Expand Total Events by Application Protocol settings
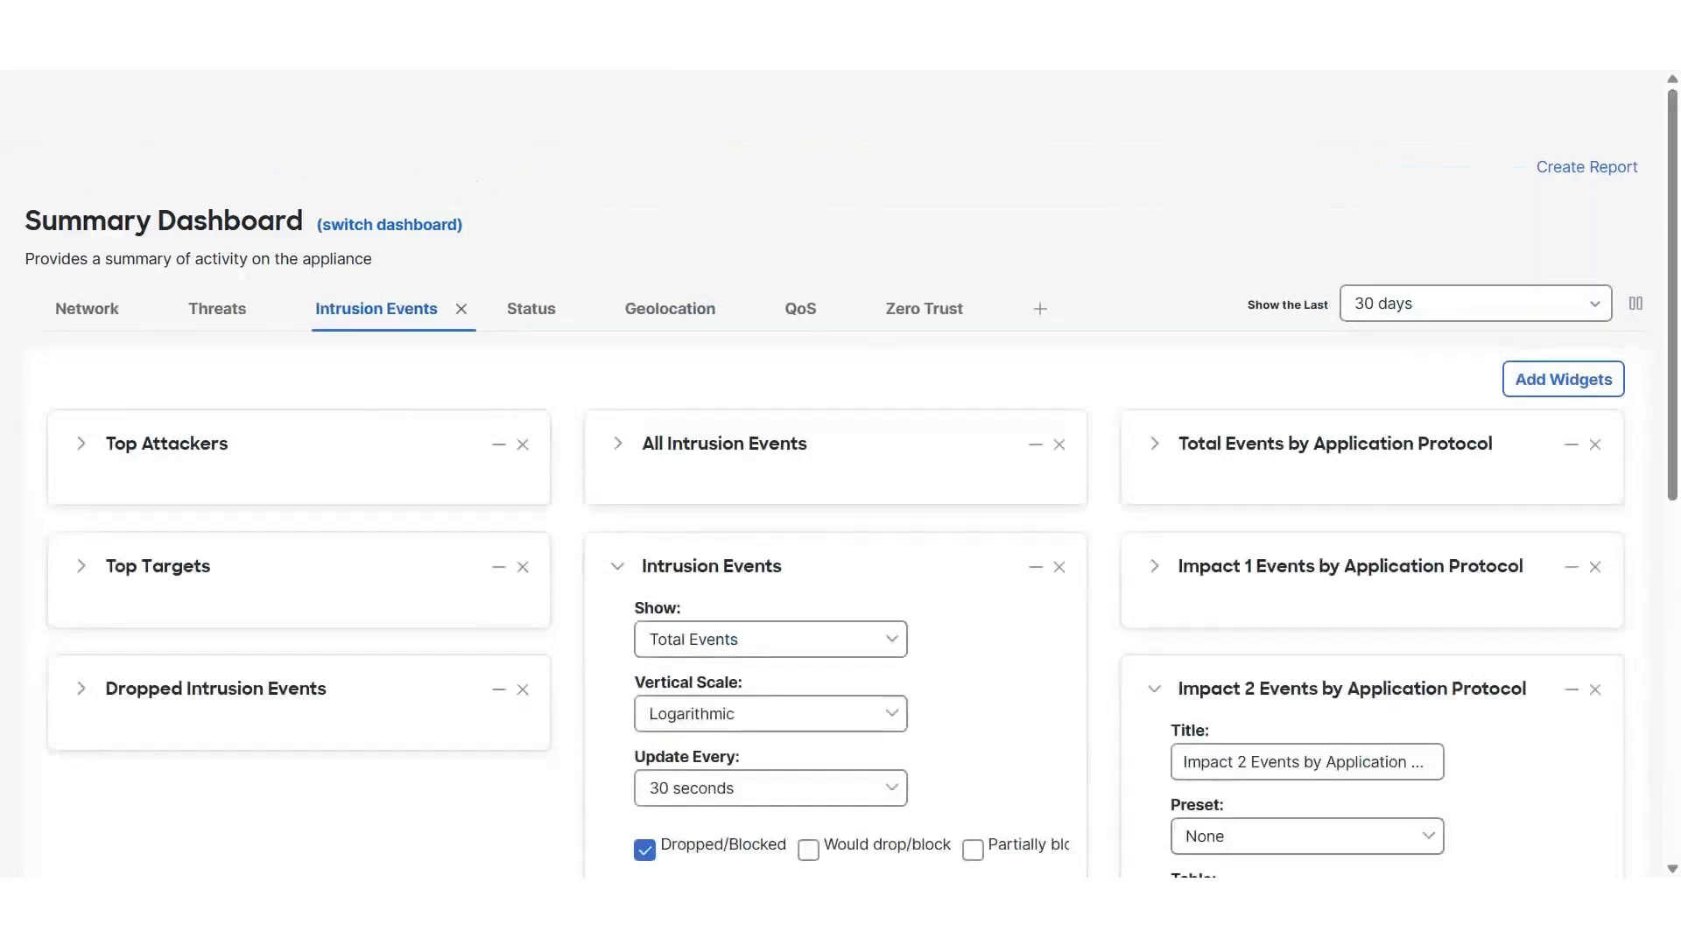1681x945 pixels. point(1155,444)
